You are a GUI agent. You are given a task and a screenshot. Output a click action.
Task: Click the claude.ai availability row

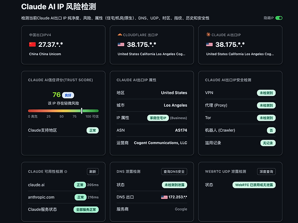(63, 185)
